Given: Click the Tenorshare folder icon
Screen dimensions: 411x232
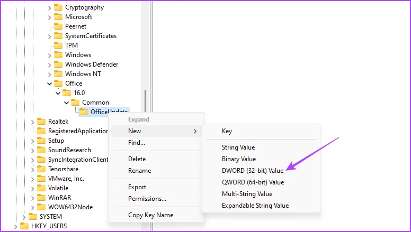Looking at the screenshot, I should [x=41, y=169].
